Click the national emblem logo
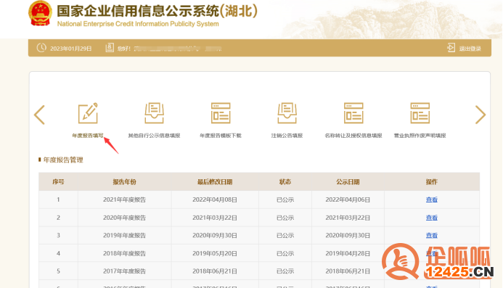This screenshot has height=288, width=503. pos(40,14)
